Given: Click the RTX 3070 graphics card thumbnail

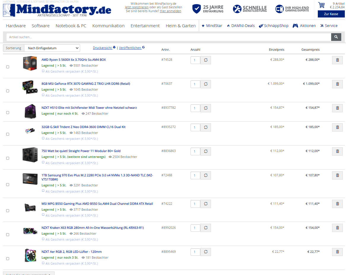Looking at the screenshot, I should [x=30, y=87].
